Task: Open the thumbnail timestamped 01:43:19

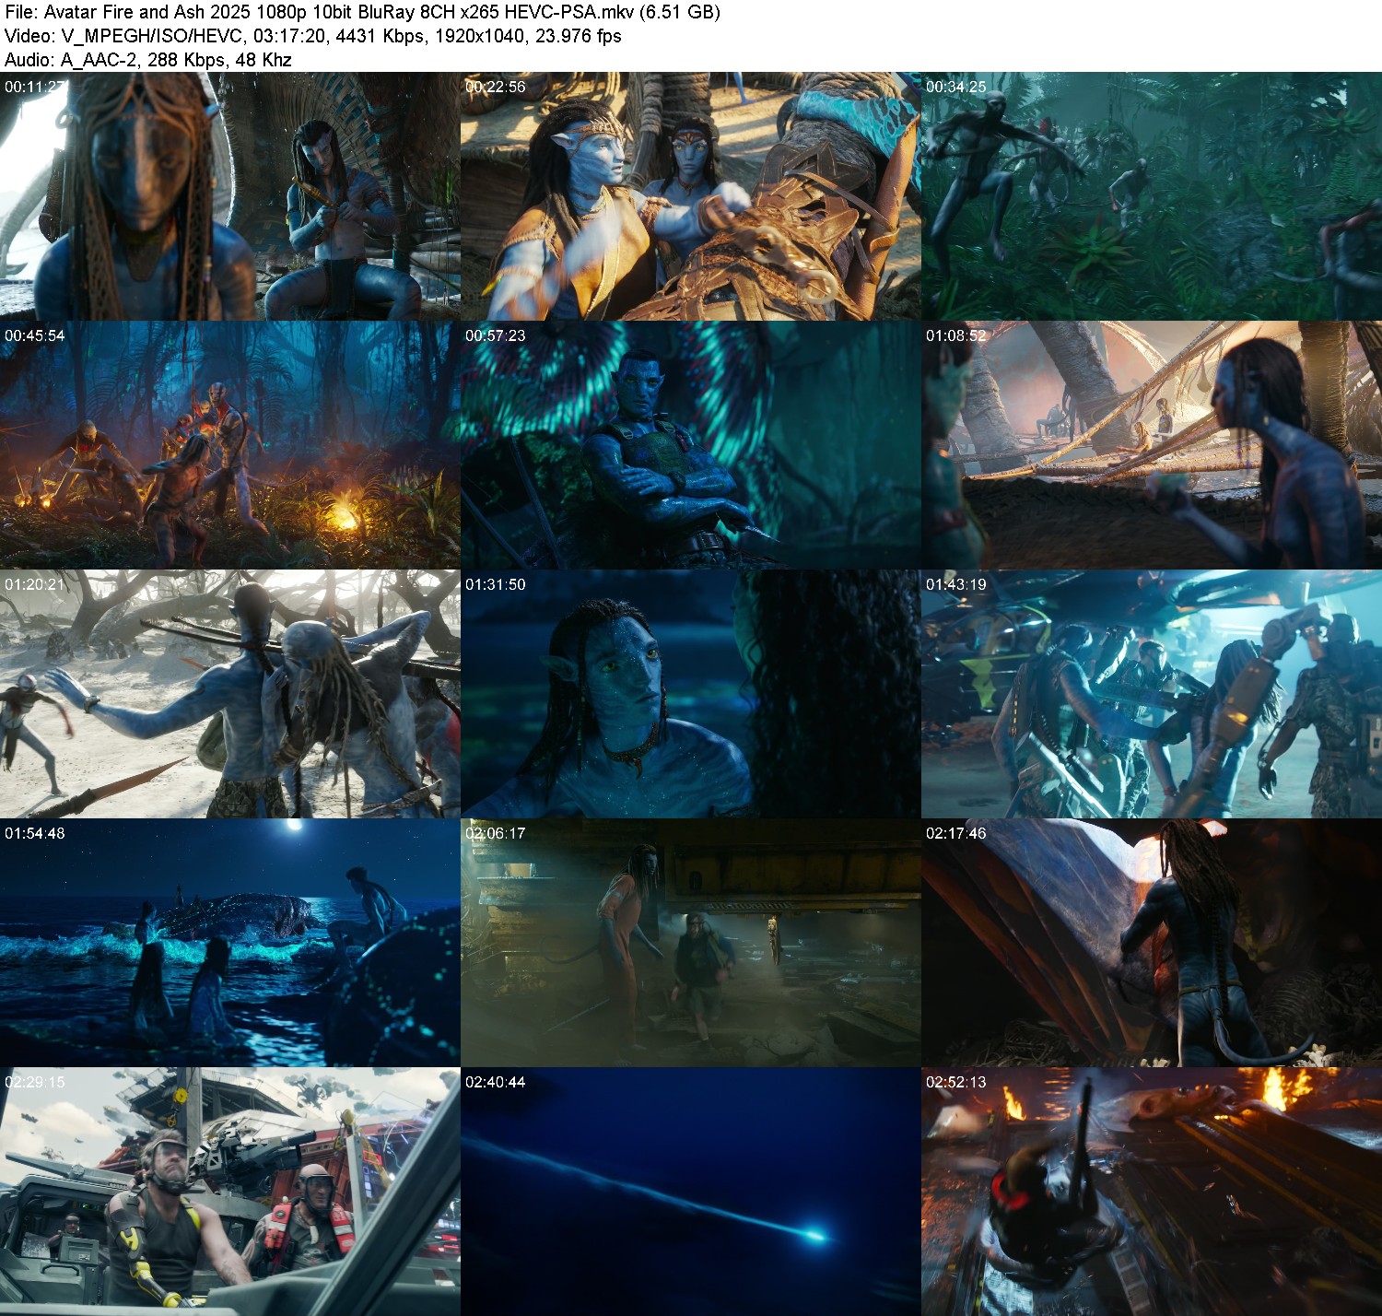Action: coord(1152,694)
